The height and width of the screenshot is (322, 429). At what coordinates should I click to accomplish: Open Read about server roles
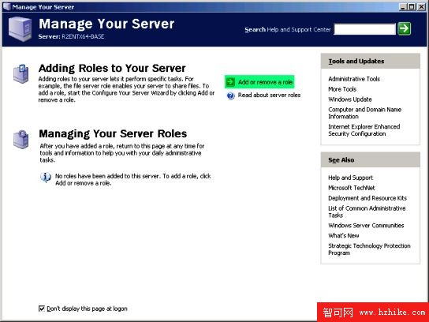click(x=269, y=95)
